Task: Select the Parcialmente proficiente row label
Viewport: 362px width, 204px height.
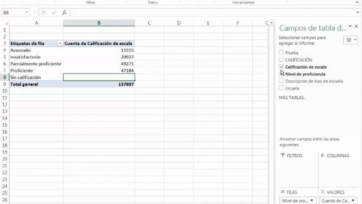Action: coord(36,64)
